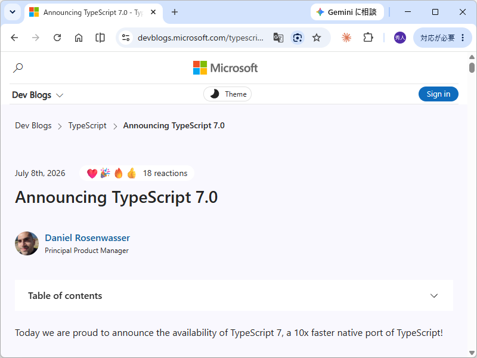
Task: Click the devblogs.microsoft.com address bar URL
Action: (200, 38)
